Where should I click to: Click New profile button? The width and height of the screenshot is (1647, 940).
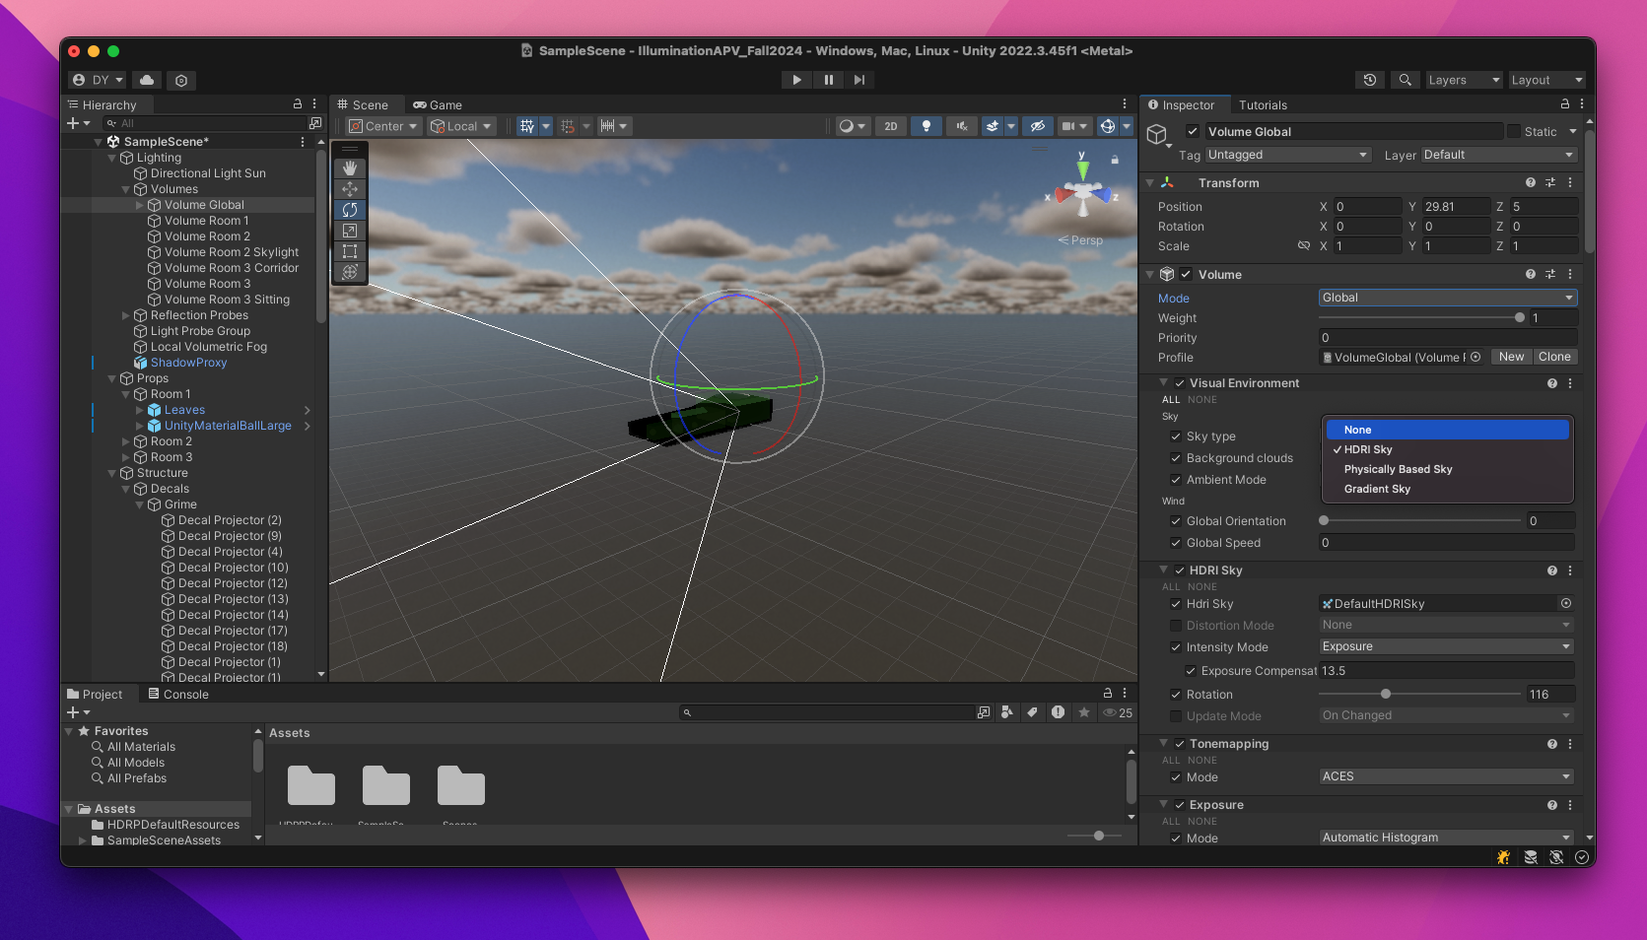tap(1511, 357)
